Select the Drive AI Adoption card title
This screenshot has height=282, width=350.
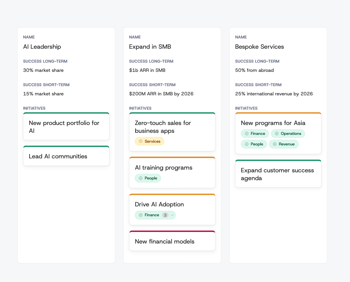tap(159, 204)
